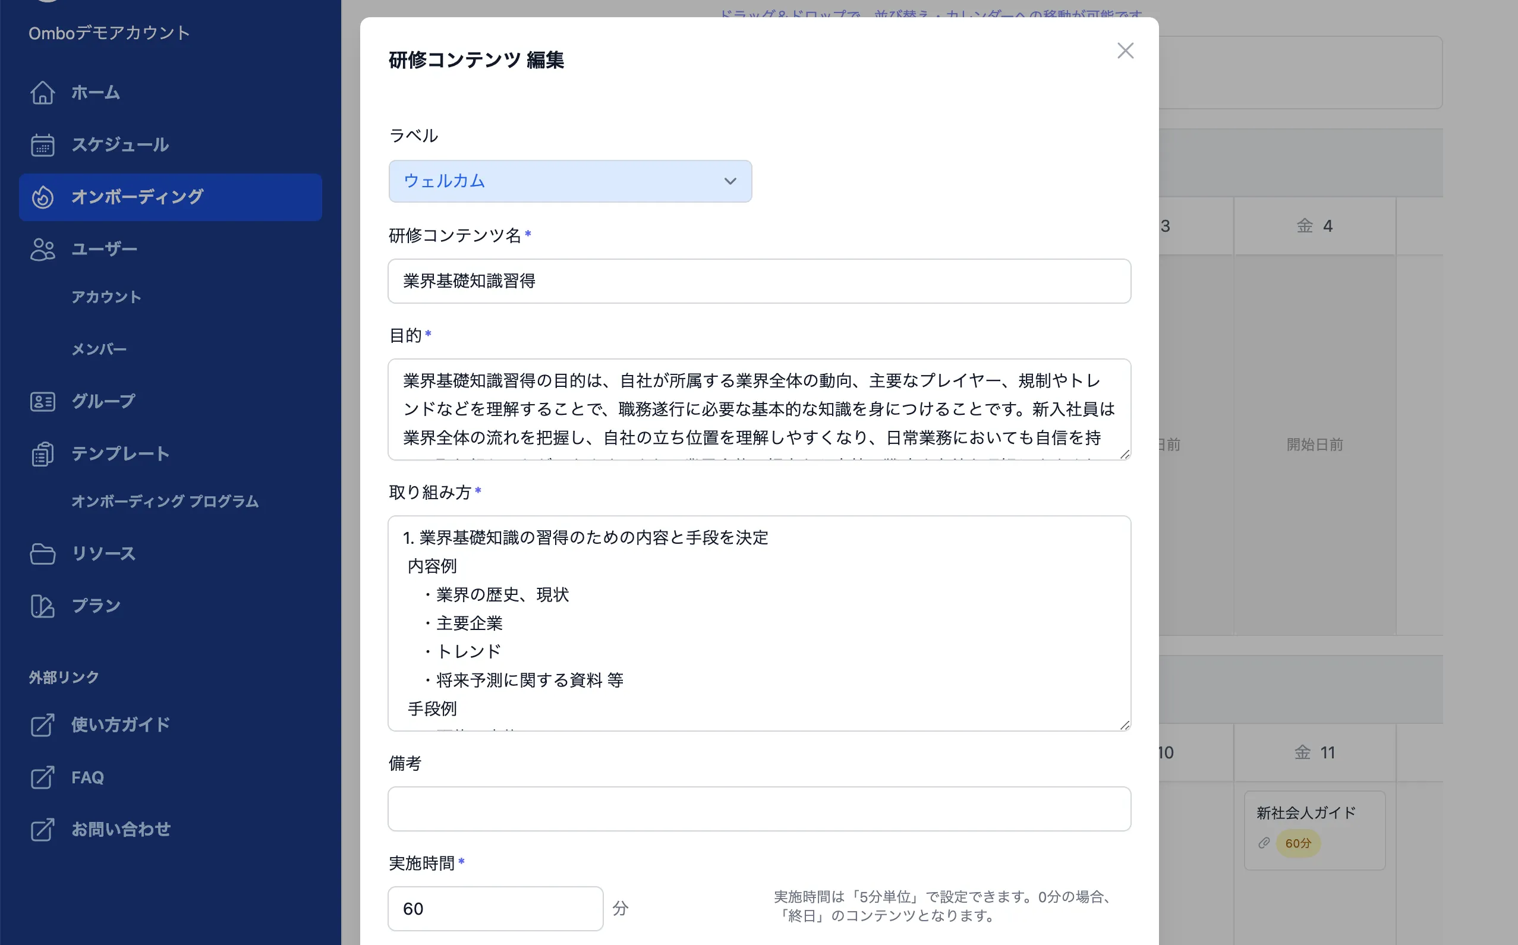Open the 使い方ガイド link
Viewport: 1518px width, 945px height.
[x=170, y=725]
